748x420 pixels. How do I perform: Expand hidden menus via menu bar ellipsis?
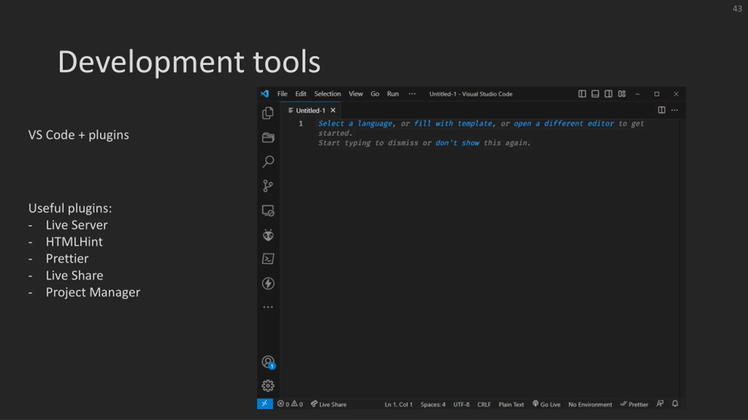tap(412, 94)
